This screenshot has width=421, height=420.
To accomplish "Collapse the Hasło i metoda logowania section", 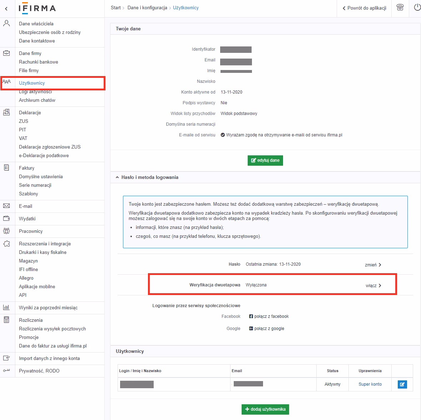I will pyautogui.click(x=117, y=177).
